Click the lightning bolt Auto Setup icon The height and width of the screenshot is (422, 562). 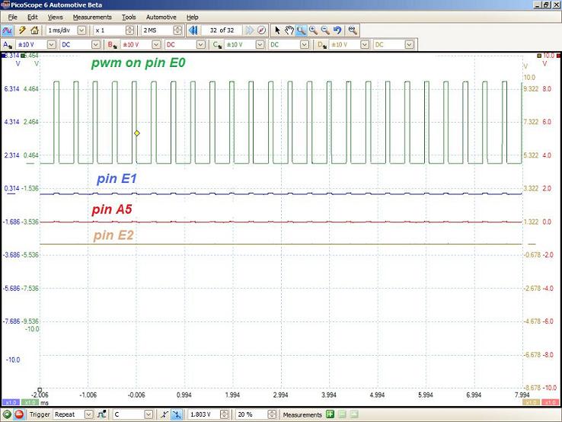(22, 30)
